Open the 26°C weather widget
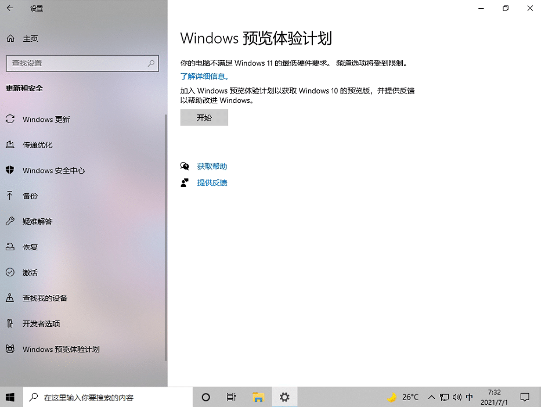The image size is (541, 407). (403, 397)
